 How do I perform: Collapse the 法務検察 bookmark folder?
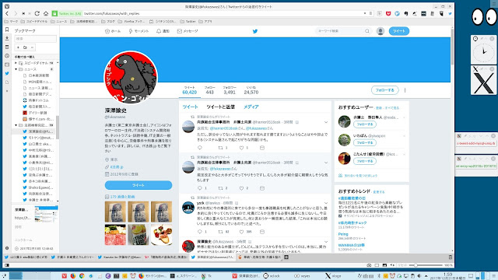16,125
